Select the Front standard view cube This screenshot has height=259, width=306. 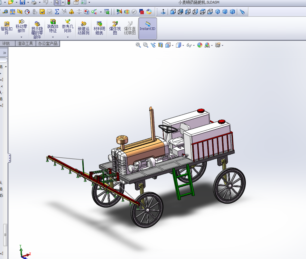pos(173,12)
